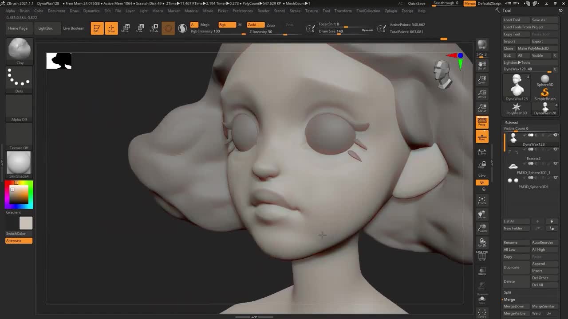
Task: Click the head orientation view cube
Action: tap(442, 74)
